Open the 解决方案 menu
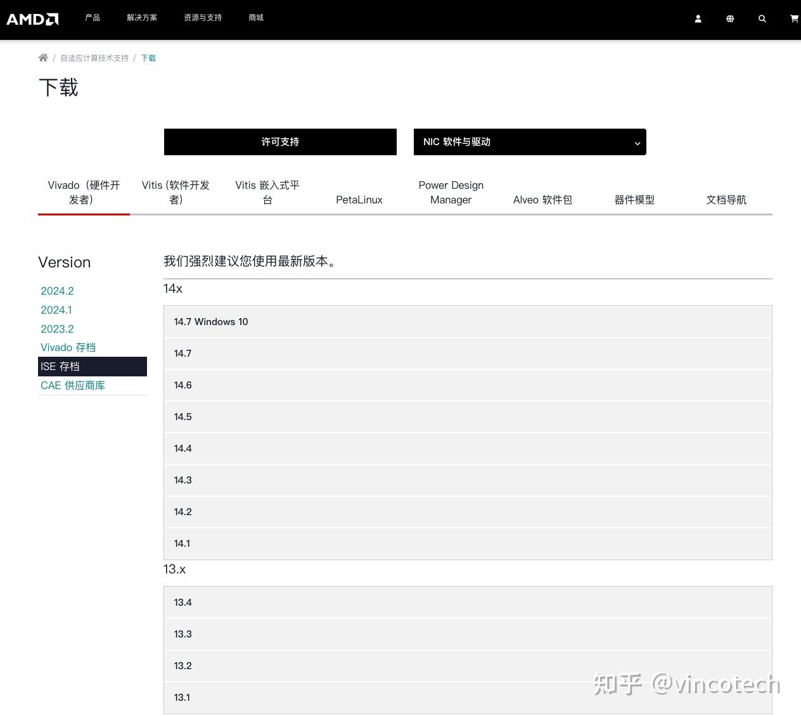Image resolution: width=801 pixels, height=716 pixels. (142, 18)
